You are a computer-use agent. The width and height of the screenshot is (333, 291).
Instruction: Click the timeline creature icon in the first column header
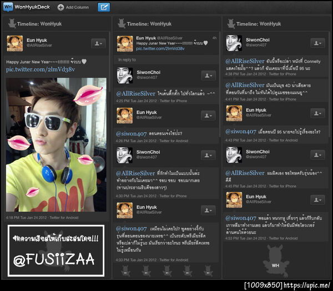pyautogui.click(x=12, y=23)
